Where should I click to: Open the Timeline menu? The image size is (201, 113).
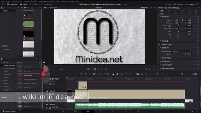26,1
